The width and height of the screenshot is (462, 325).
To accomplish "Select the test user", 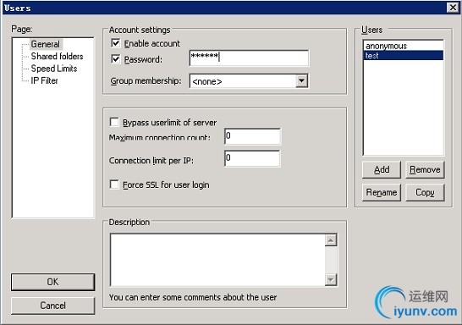I will point(404,55).
